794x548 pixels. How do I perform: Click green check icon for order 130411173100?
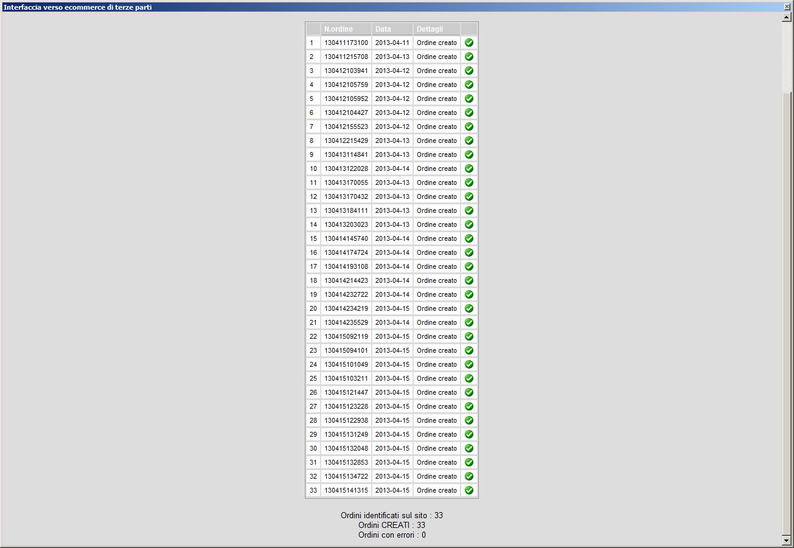(469, 43)
